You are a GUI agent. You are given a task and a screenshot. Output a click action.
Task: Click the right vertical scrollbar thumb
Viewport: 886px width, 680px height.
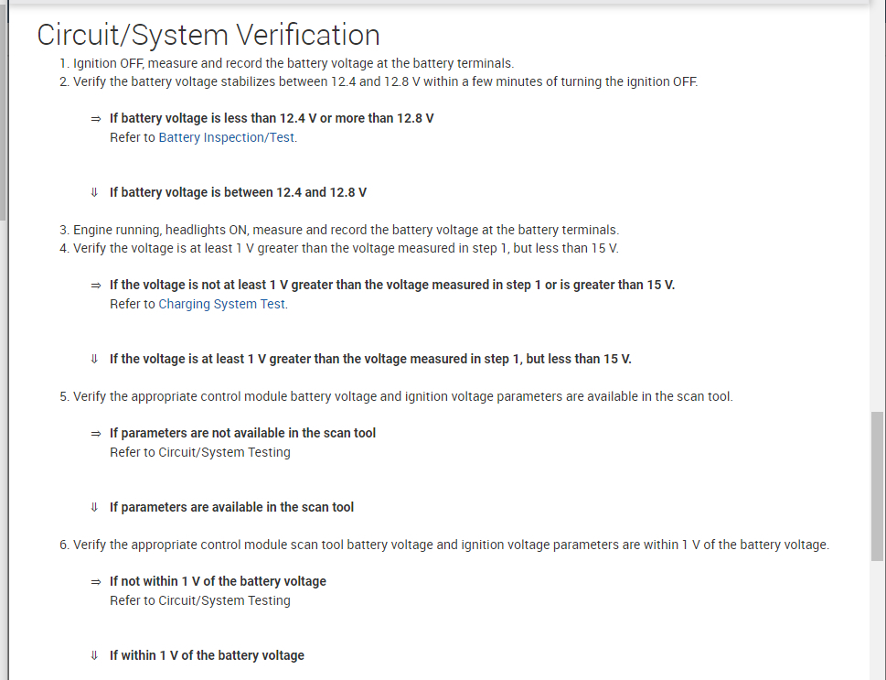pyautogui.click(x=878, y=485)
